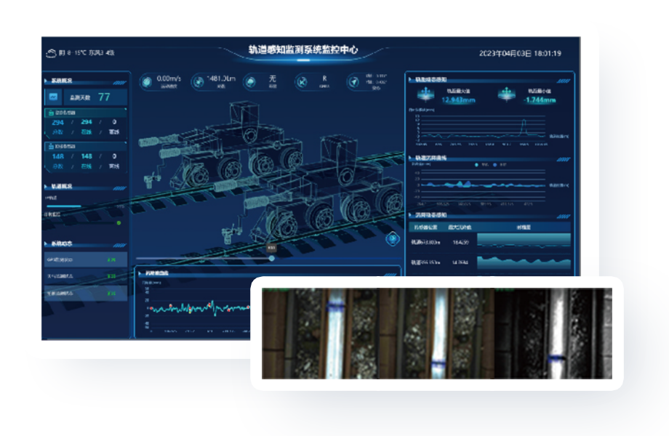Click the date and time 2023年04月03日 18:01:19

tap(520, 54)
